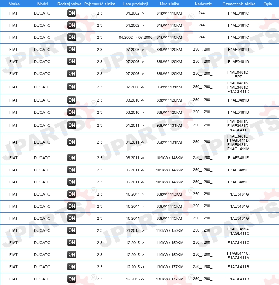Screen dimensions: 279x285
Task: Click the ON icon in the 07.2006 96kW / 131KM row
Action: (x=71, y=87)
